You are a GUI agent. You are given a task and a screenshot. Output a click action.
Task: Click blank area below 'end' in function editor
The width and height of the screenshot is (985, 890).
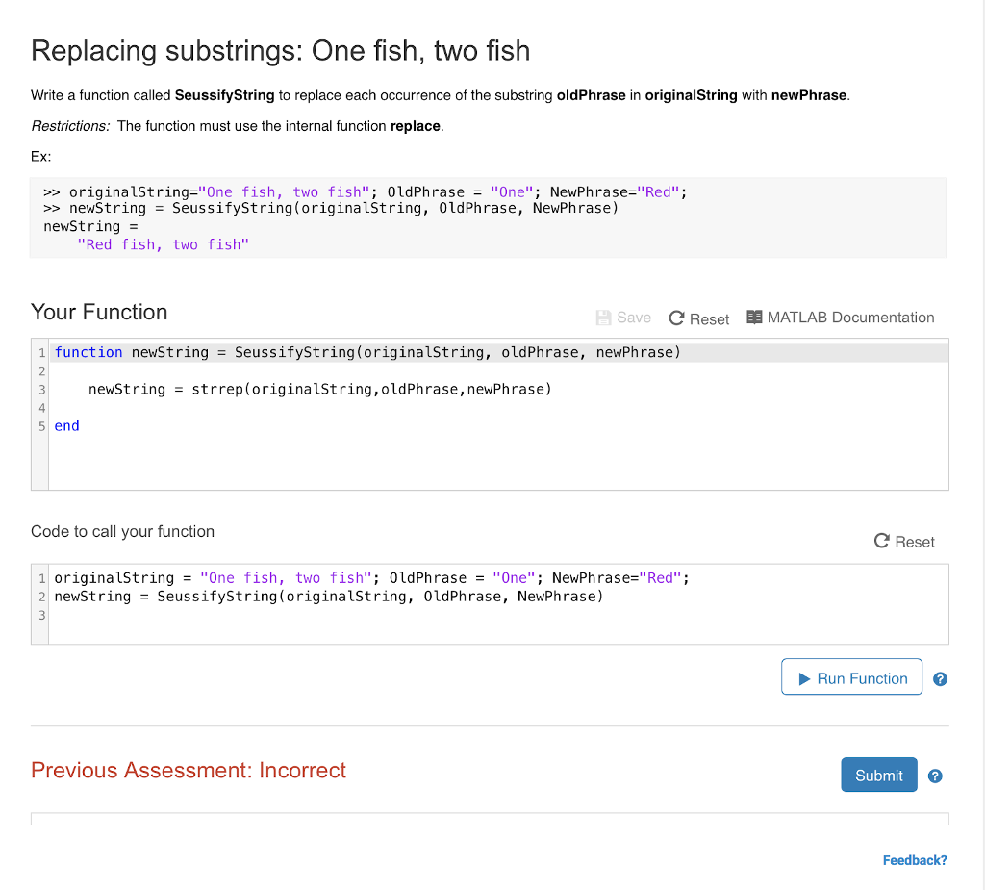pos(481,464)
